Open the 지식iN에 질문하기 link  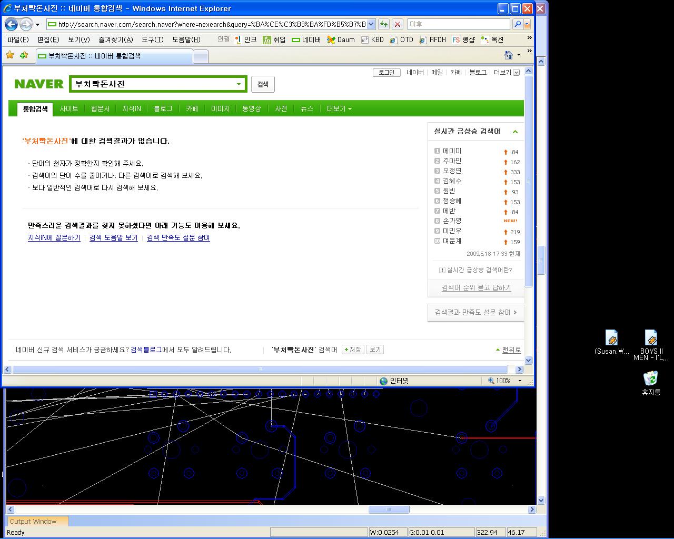click(x=54, y=238)
